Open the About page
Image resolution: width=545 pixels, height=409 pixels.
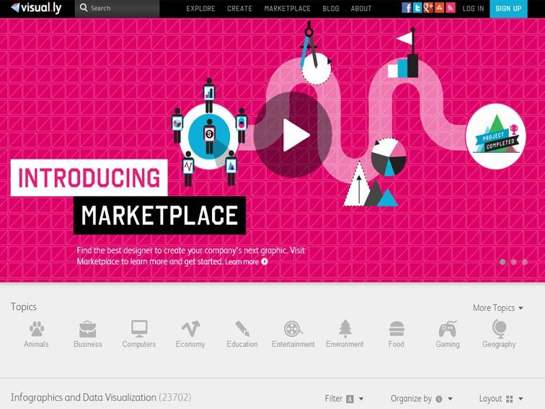(360, 9)
